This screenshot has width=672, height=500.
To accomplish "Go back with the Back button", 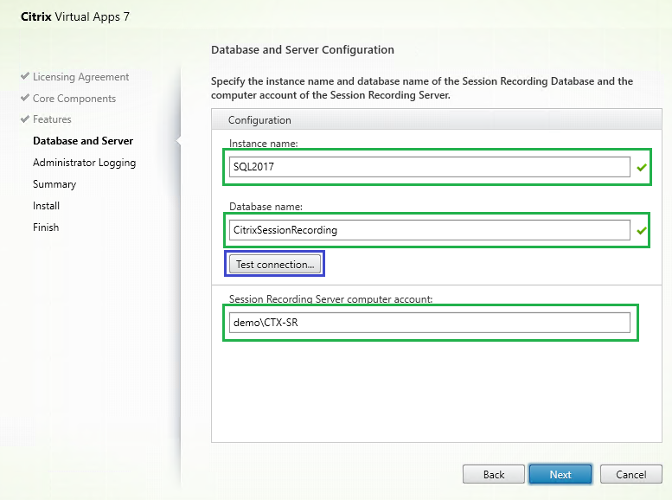I will (x=494, y=474).
